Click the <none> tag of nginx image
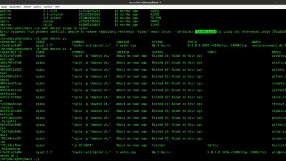 48,21
